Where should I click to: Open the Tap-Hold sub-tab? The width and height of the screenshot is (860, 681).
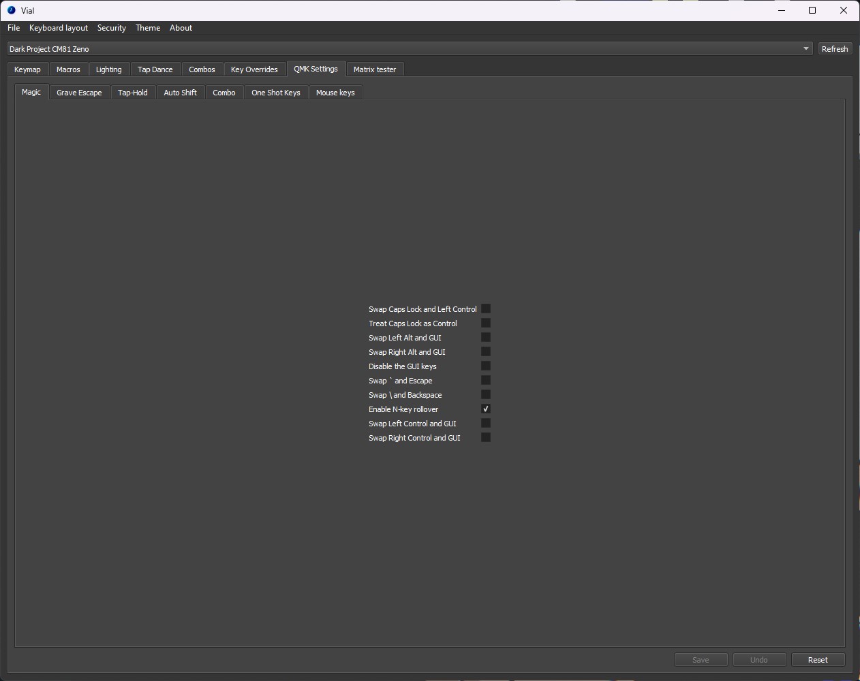[x=133, y=93]
